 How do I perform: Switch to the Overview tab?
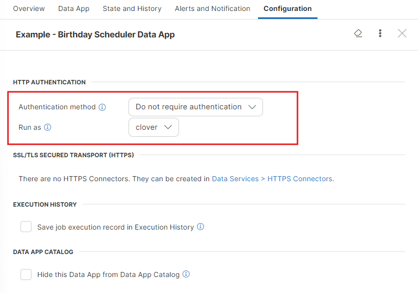28,8
